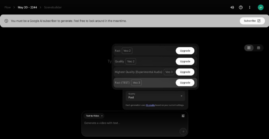Viewport: 269px width, 139px height.
Task: Switch to list view layout
Action: click(259, 48)
